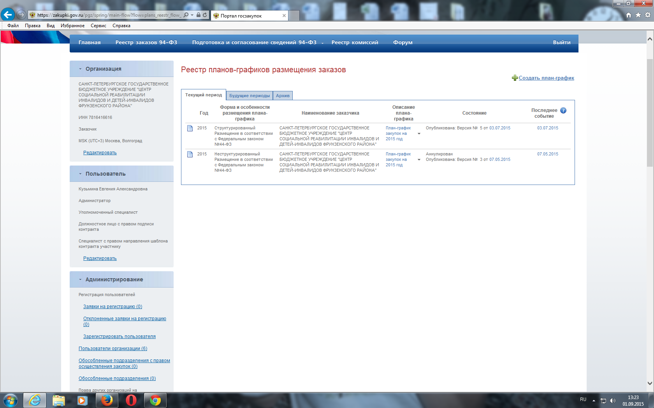Click the Зарегистрировать пользователя link

pyautogui.click(x=120, y=337)
